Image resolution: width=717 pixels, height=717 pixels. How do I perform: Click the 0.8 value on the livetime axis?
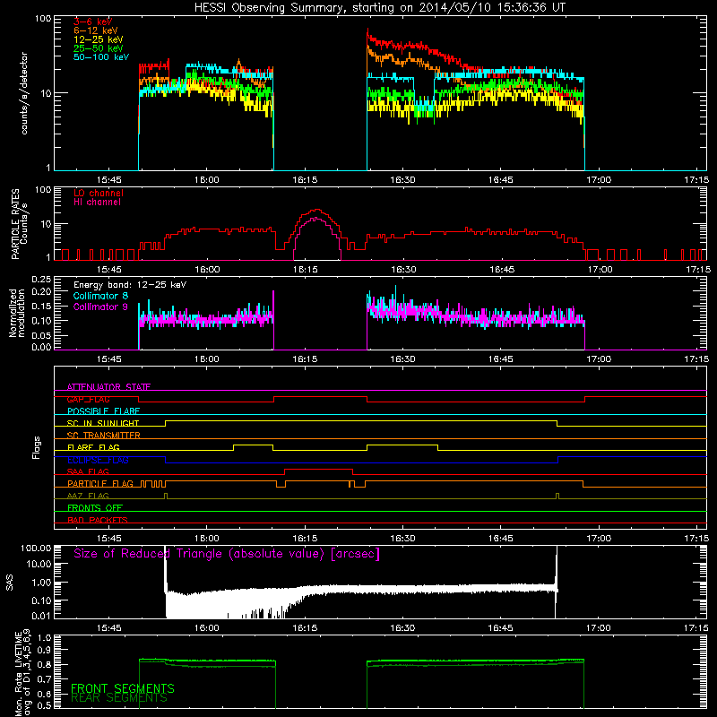point(44,664)
